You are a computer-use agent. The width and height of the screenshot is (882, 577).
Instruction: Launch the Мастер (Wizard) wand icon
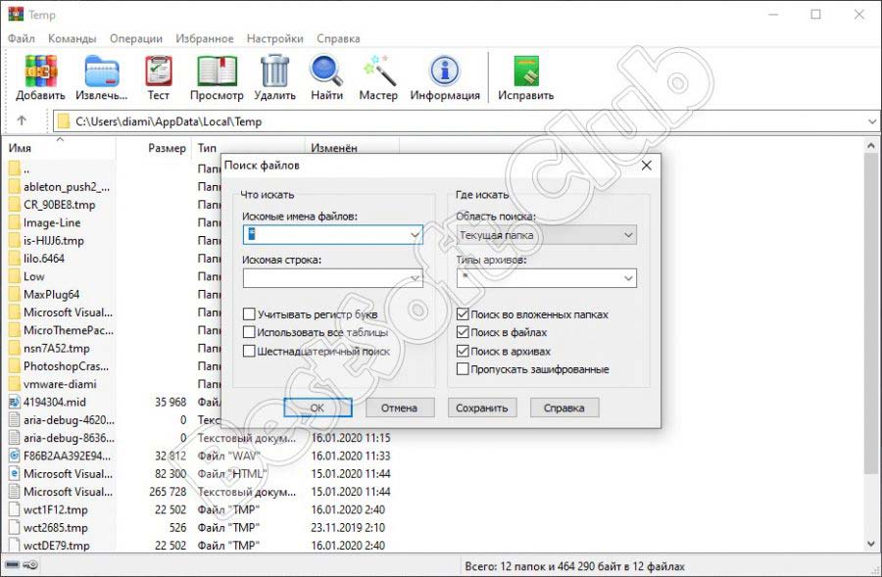(x=378, y=71)
